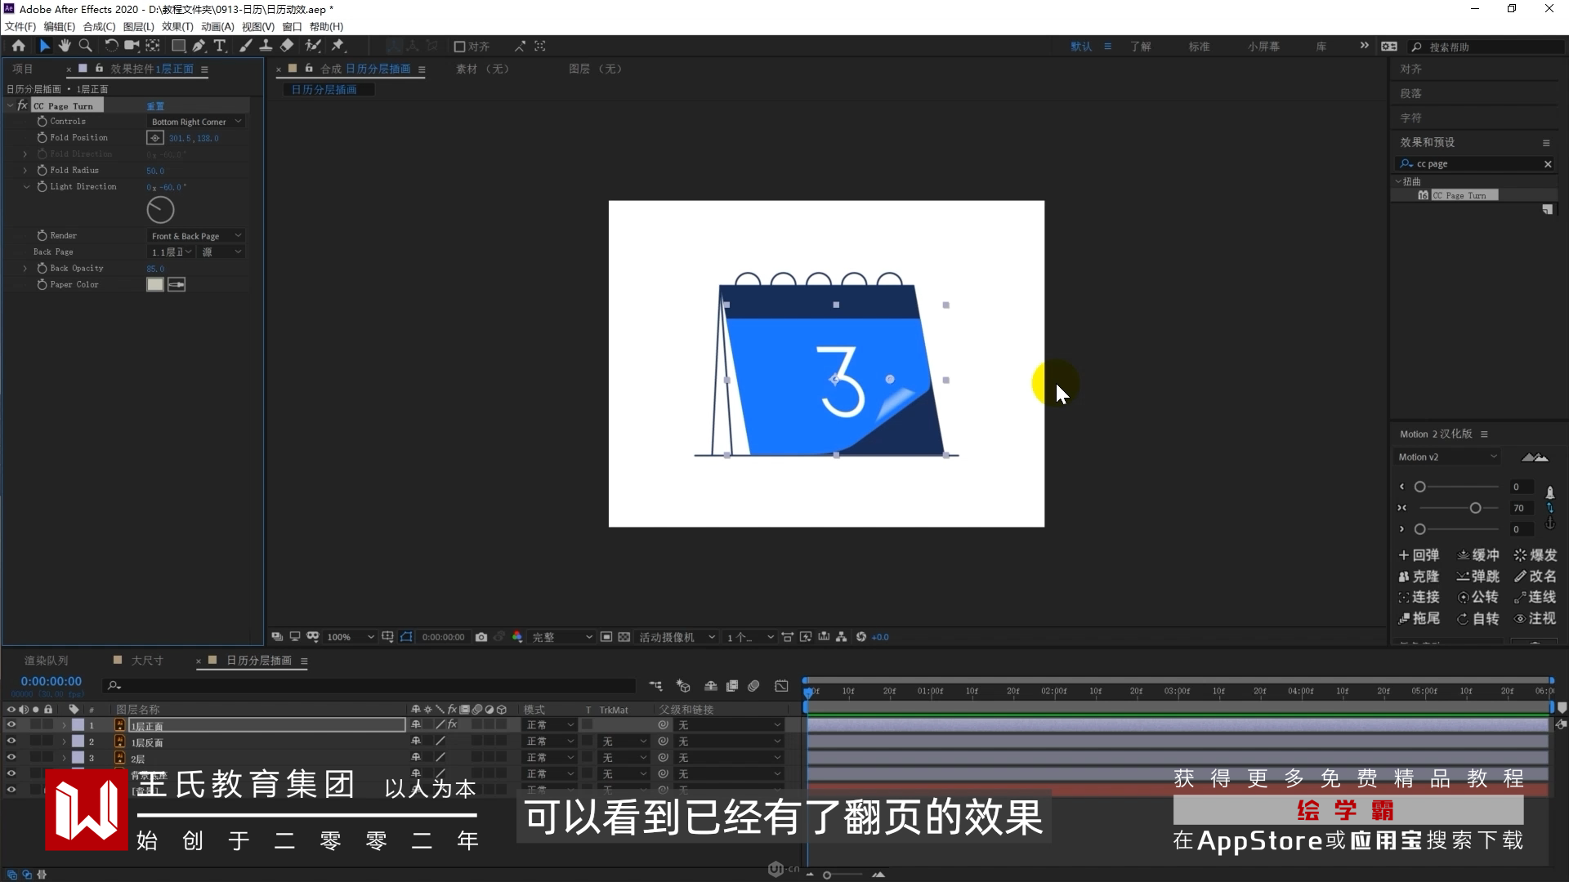Select the Type tool
1569x882 pixels.
tap(219, 46)
